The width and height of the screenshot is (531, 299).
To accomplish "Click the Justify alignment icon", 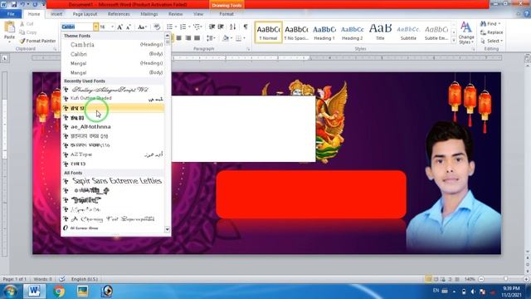I will tap(197, 38).
